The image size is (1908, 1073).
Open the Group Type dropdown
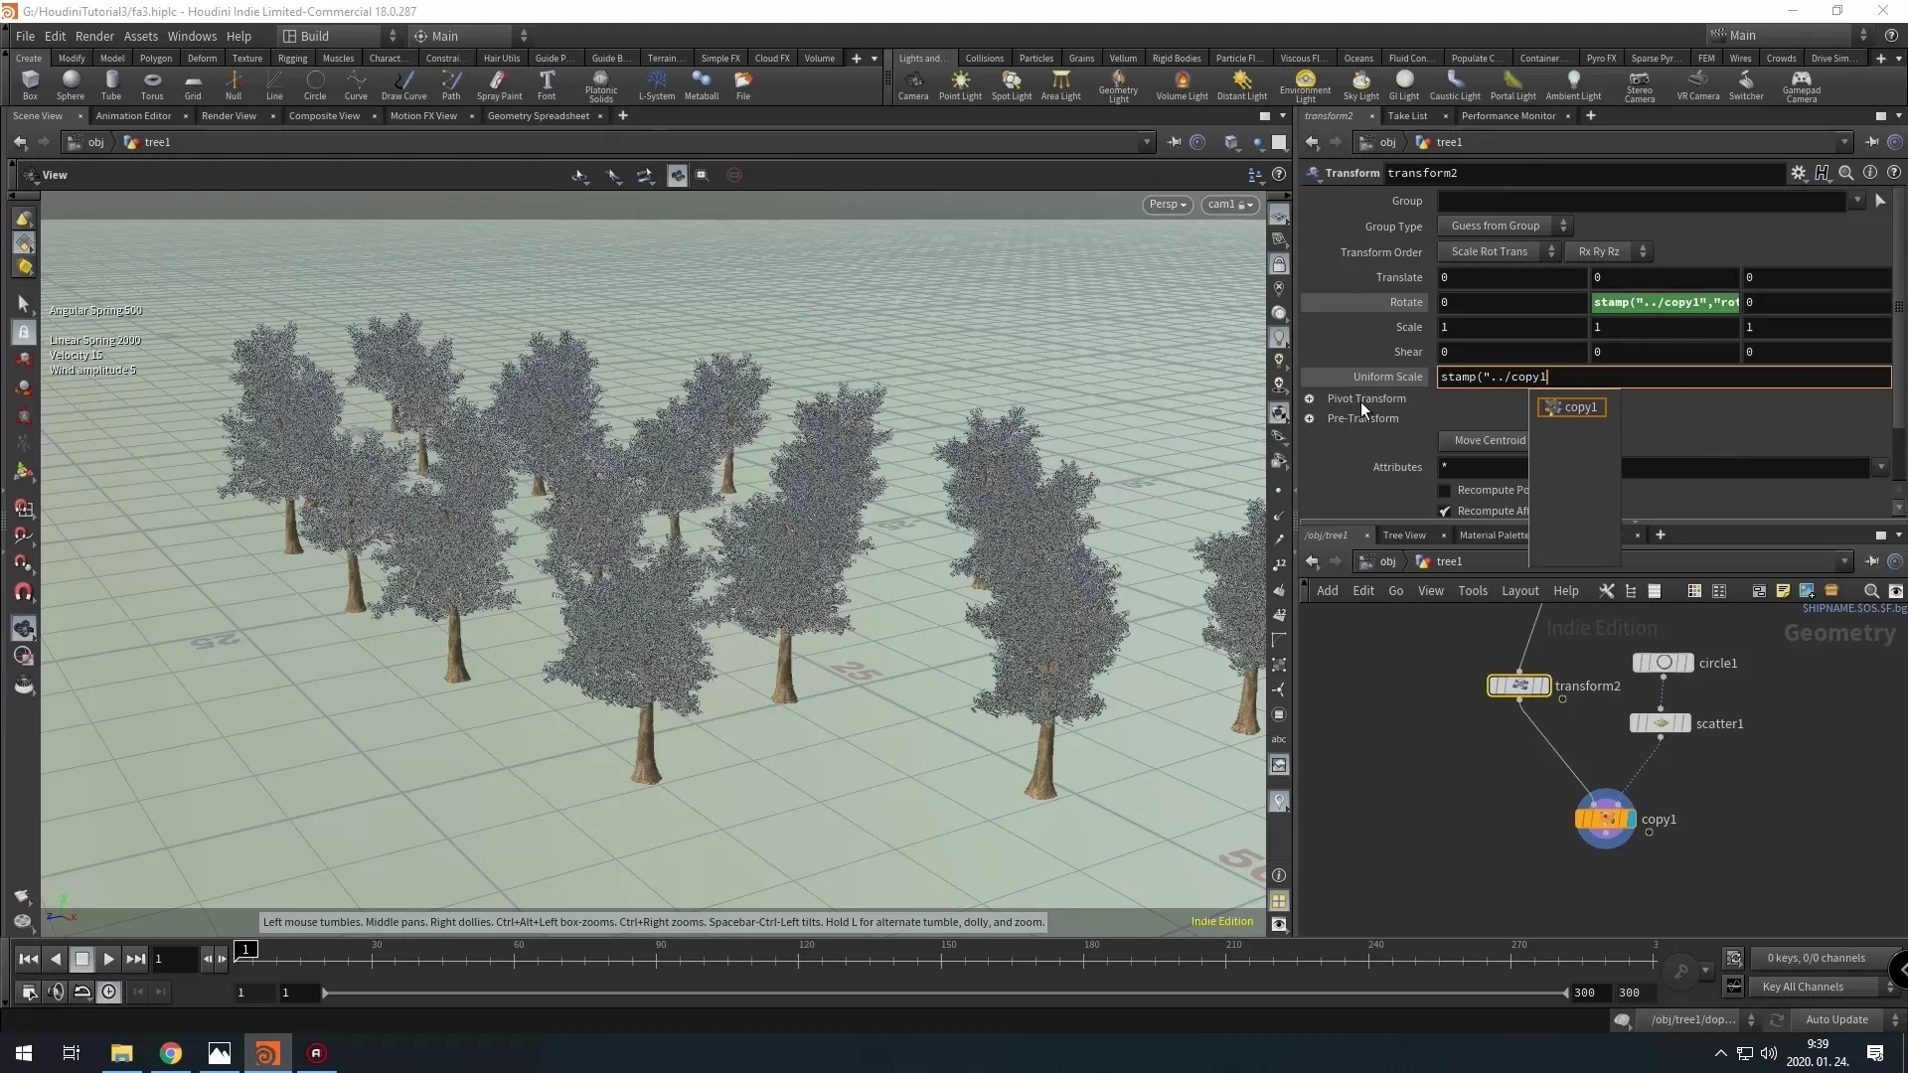click(x=1506, y=227)
